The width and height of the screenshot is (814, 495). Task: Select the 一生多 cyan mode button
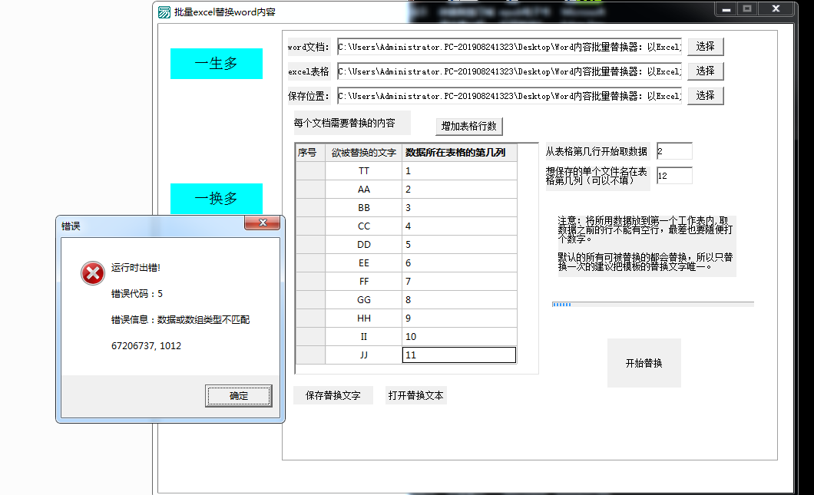(x=216, y=64)
